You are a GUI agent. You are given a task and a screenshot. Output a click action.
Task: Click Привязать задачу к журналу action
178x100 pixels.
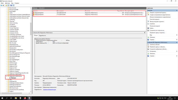(x=158, y=33)
